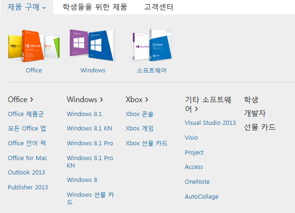Open the 학생 category heading

[x=251, y=99]
